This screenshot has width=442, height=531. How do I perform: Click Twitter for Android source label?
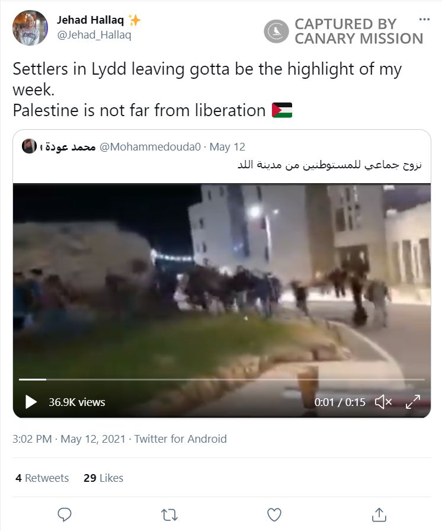(180, 439)
